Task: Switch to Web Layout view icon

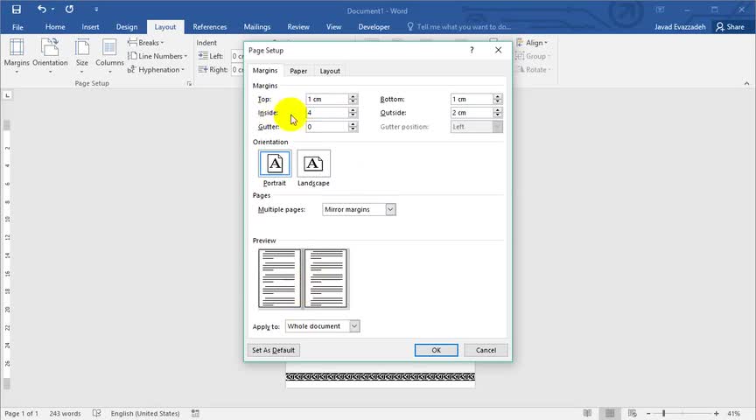Action: 632,413
